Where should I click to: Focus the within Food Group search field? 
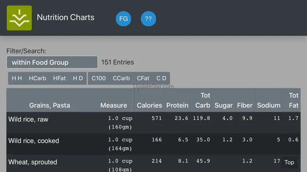pyautogui.click(x=52, y=62)
